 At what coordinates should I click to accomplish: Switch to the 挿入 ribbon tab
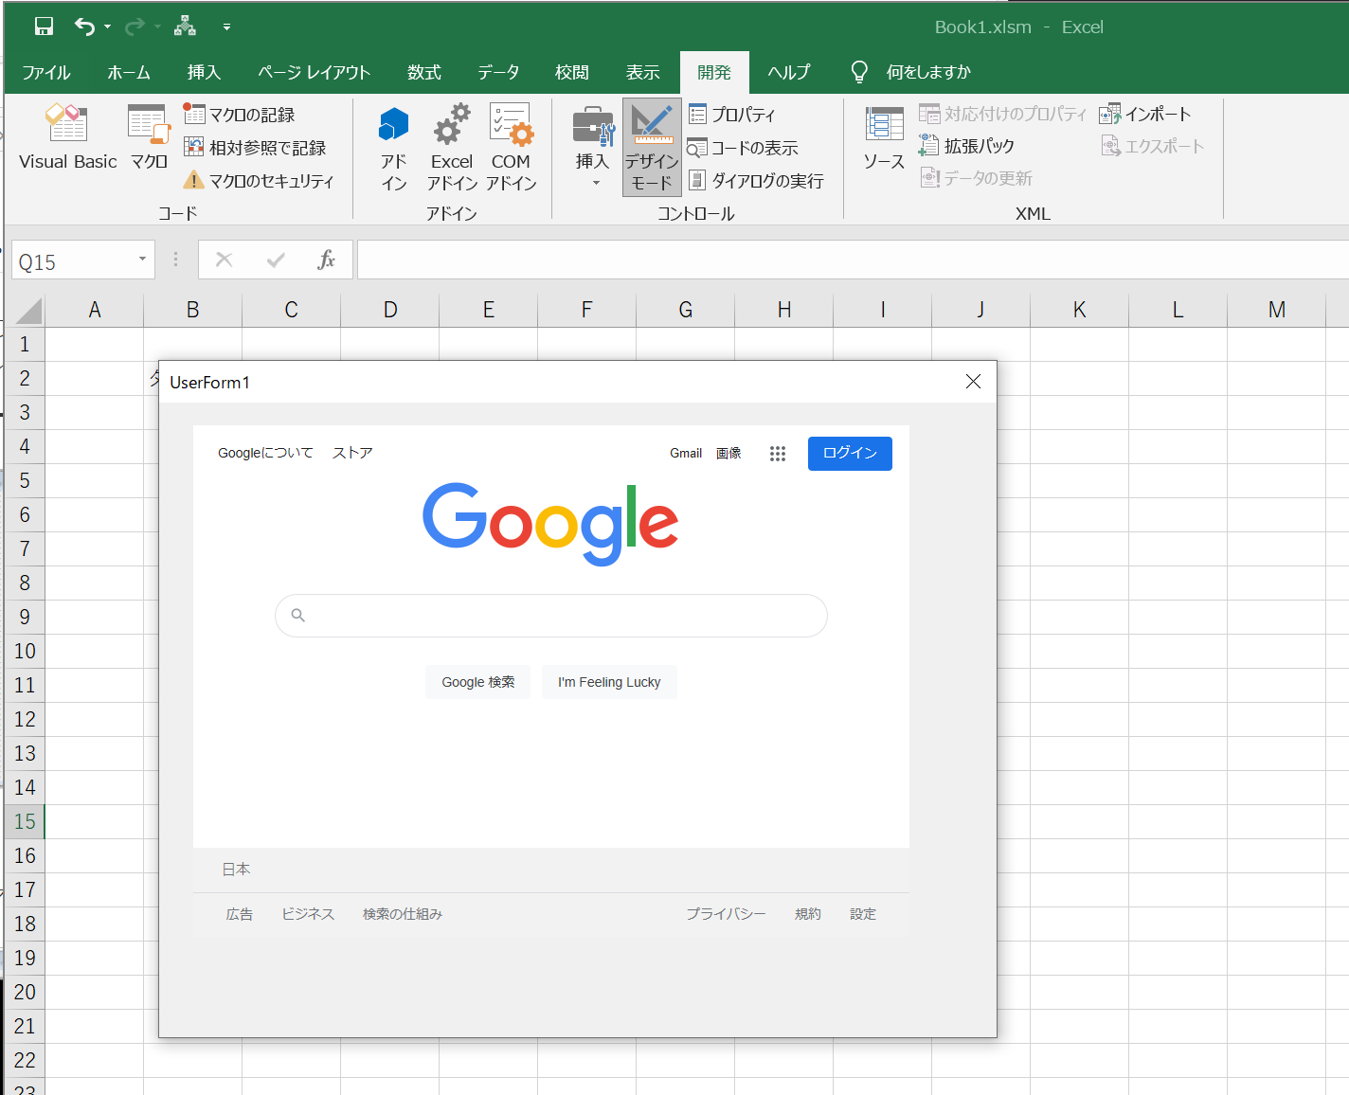(204, 72)
